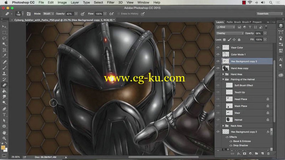This screenshot has width=285, height=160.
Task: Select the Rectangular Marquee tool
Action: pos(4,32)
